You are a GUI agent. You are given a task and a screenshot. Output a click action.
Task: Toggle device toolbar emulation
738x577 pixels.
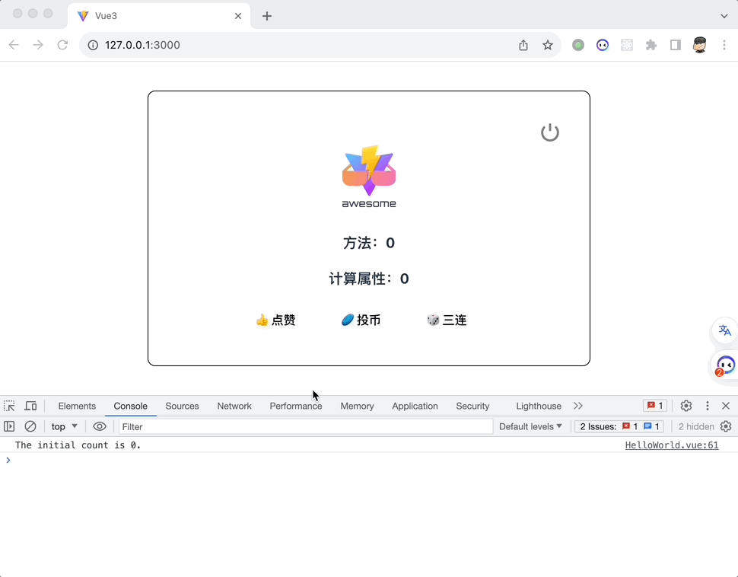[x=30, y=406]
